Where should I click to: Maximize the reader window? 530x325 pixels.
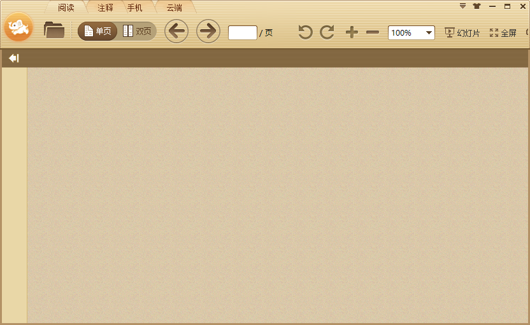click(x=507, y=6)
